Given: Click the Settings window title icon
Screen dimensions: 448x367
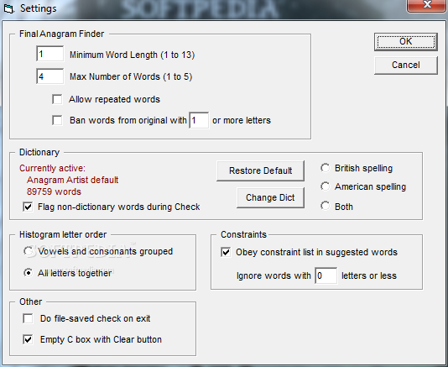Looking at the screenshot, I should point(8,8).
